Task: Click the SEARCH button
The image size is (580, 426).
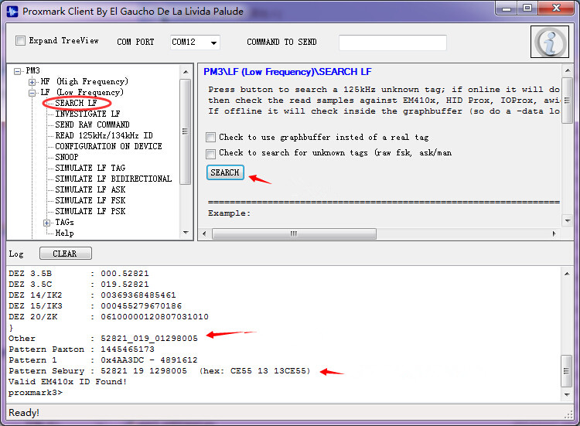Action: [x=225, y=172]
